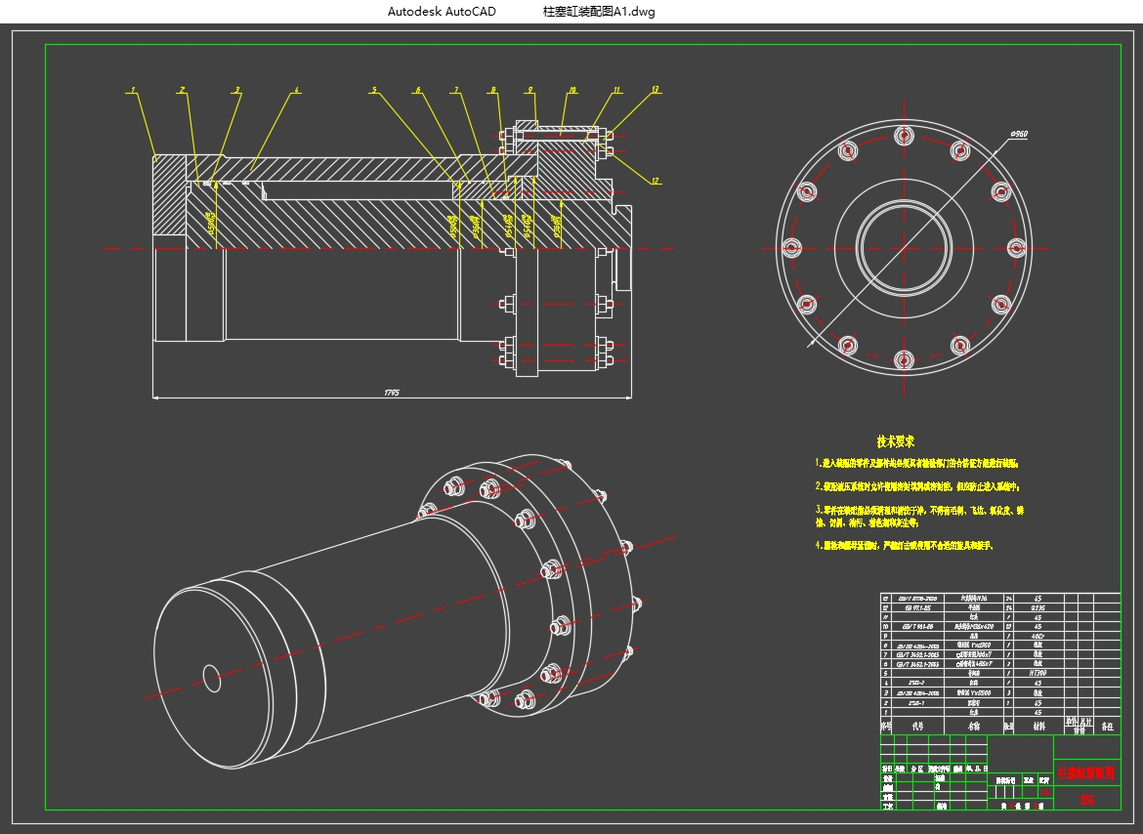The width and height of the screenshot is (1143, 834).
Task: Select part callout number 12
Action: click(x=655, y=181)
